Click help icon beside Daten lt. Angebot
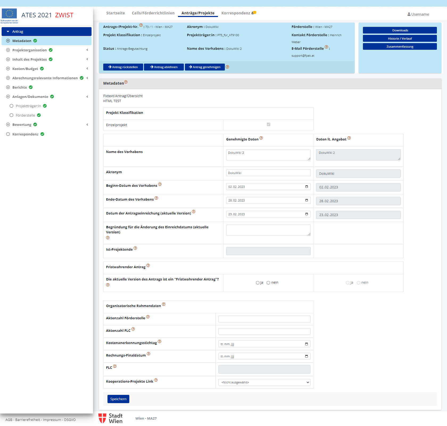 click(349, 138)
